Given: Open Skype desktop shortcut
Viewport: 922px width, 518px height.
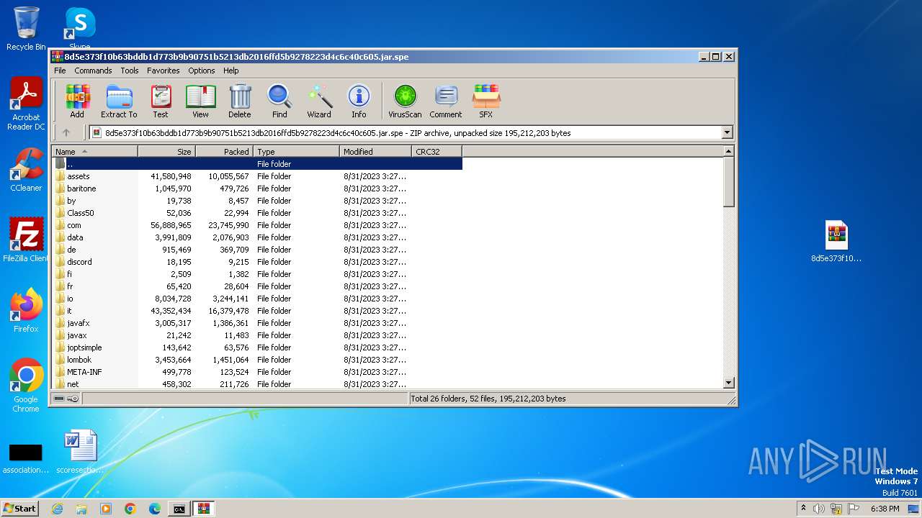Looking at the screenshot, I should pos(79,29).
